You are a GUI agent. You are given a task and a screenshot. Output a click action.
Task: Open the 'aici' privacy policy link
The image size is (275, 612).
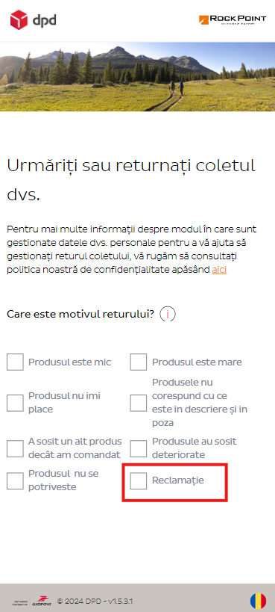[x=219, y=270]
